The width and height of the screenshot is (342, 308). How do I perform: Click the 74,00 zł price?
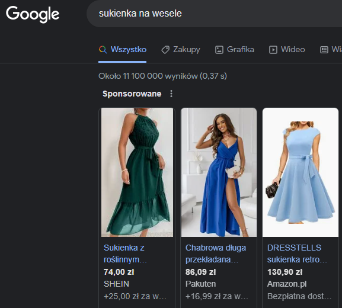[x=119, y=272]
